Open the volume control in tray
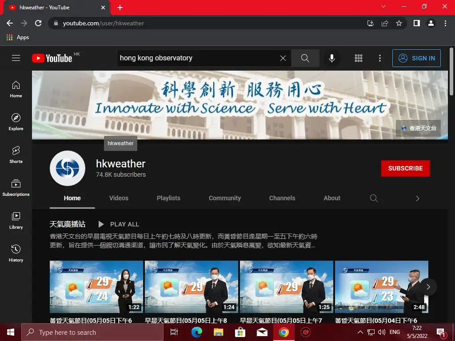Image resolution: width=455 pixels, height=341 pixels. pyautogui.click(x=382, y=332)
